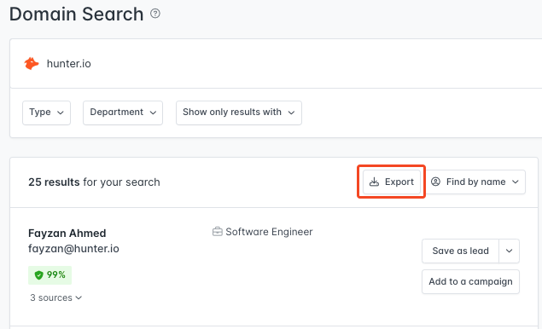The height and width of the screenshot is (329, 542).
Task: Add Fayzan Ahmed to a campaign
Action: [470, 282]
